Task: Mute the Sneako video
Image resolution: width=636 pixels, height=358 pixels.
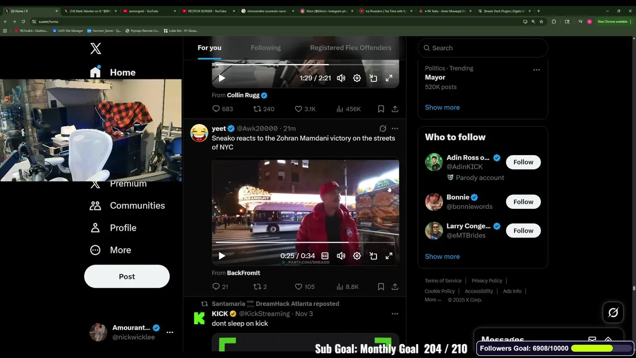Action: click(x=341, y=256)
